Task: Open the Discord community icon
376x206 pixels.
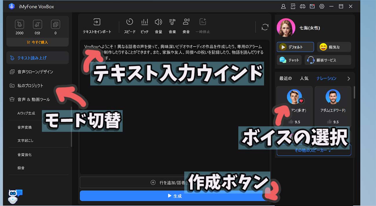Action: (x=303, y=6)
